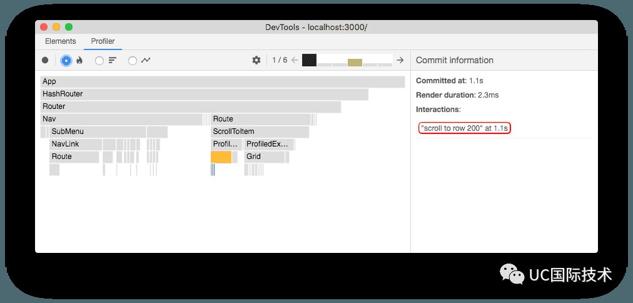The width and height of the screenshot is (633, 303).
Task: Select the HashRouter bar in flamegraph
Action: (x=205, y=94)
